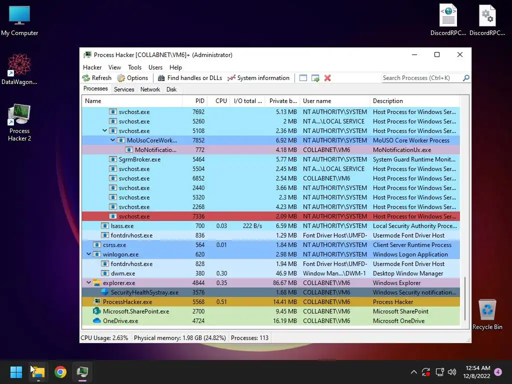Click the Physical memory status entry

coord(179,338)
